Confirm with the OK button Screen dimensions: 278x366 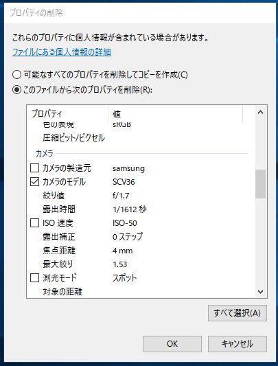[172, 344]
